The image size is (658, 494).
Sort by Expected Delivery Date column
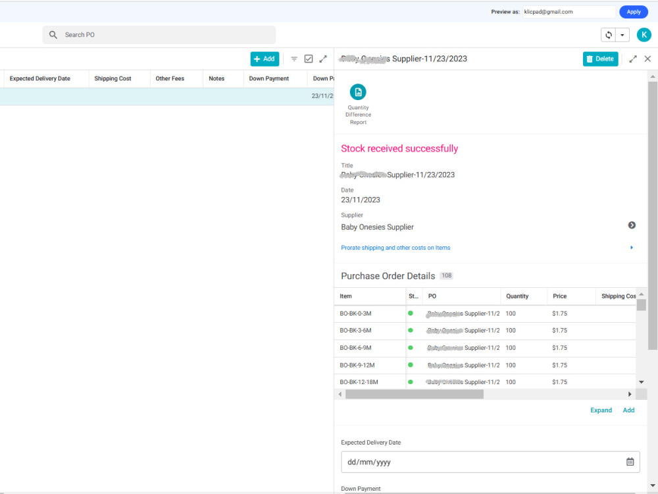coord(40,78)
